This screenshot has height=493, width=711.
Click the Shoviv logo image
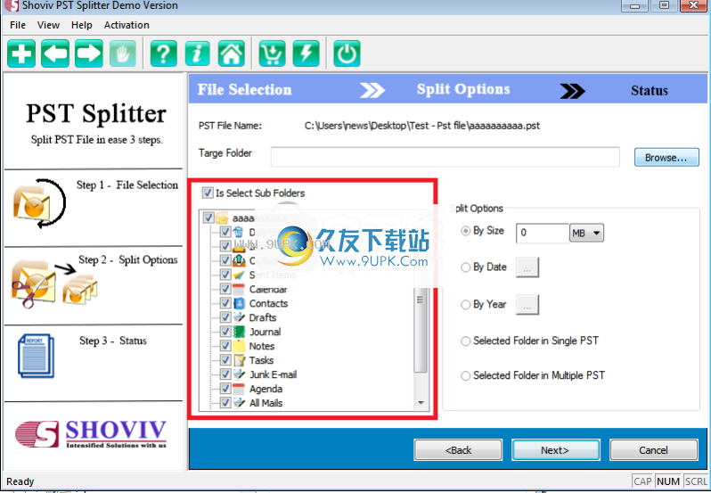91,434
